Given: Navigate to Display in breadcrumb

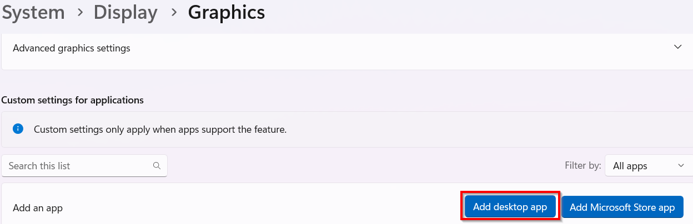Looking at the screenshot, I should [125, 12].
